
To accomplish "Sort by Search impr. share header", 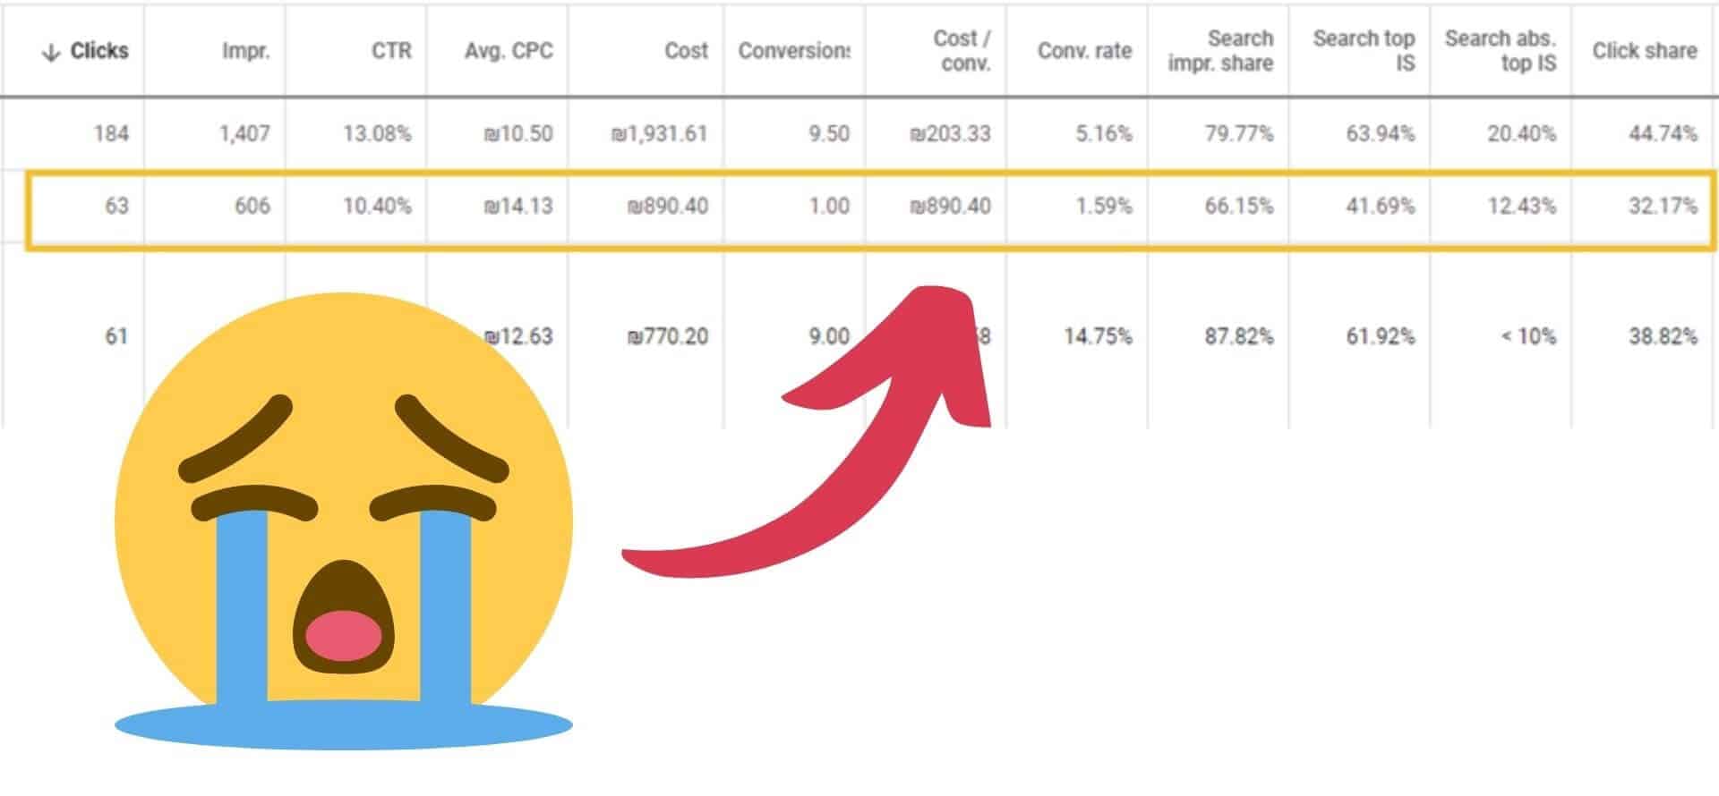I will click(1220, 51).
